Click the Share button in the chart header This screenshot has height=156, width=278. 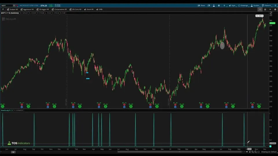pos(201,5)
